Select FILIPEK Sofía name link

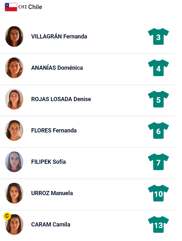point(48,162)
